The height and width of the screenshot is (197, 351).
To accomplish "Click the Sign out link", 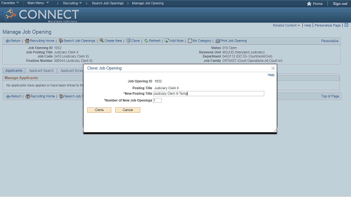I will 340,4.
